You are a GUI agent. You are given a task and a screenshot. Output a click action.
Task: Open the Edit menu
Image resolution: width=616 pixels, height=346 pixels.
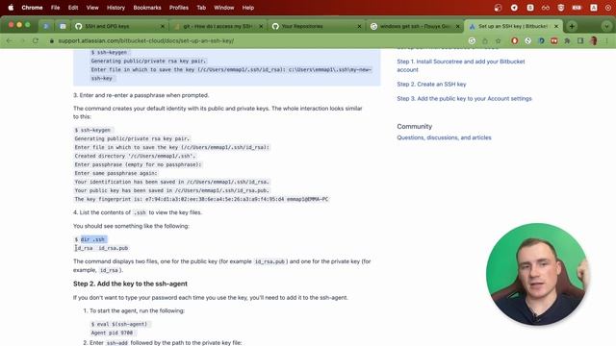[73, 8]
